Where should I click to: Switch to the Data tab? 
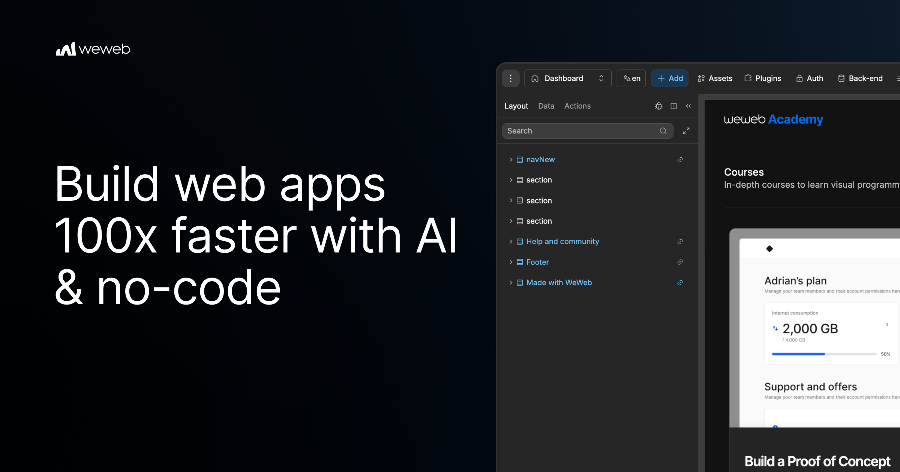tap(546, 106)
